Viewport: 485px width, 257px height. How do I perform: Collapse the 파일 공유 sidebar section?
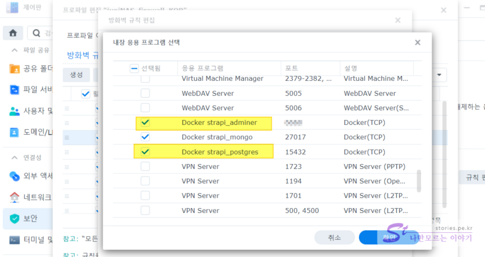click(14, 50)
